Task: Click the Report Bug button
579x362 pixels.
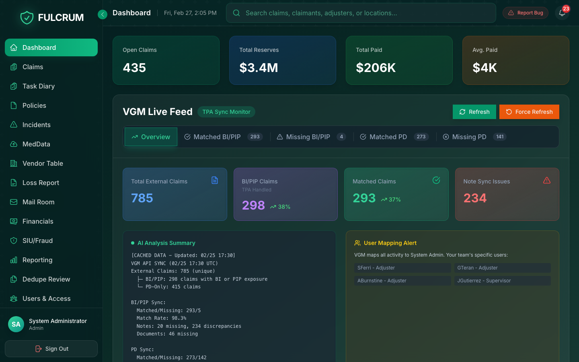Action: click(525, 12)
